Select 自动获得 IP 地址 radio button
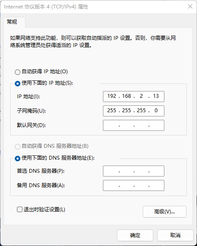The image size is (197, 246). [17, 72]
